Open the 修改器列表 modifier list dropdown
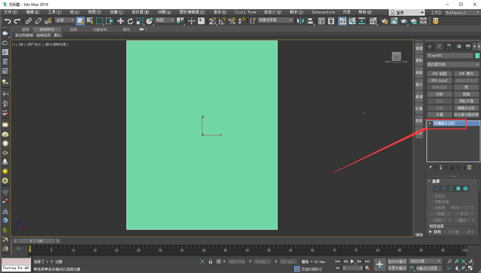The width and height of the screenshot is (481, 273). pos(453,64)
